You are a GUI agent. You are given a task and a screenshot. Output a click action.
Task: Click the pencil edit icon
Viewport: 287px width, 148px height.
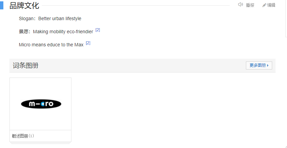(x=264, y=5)
